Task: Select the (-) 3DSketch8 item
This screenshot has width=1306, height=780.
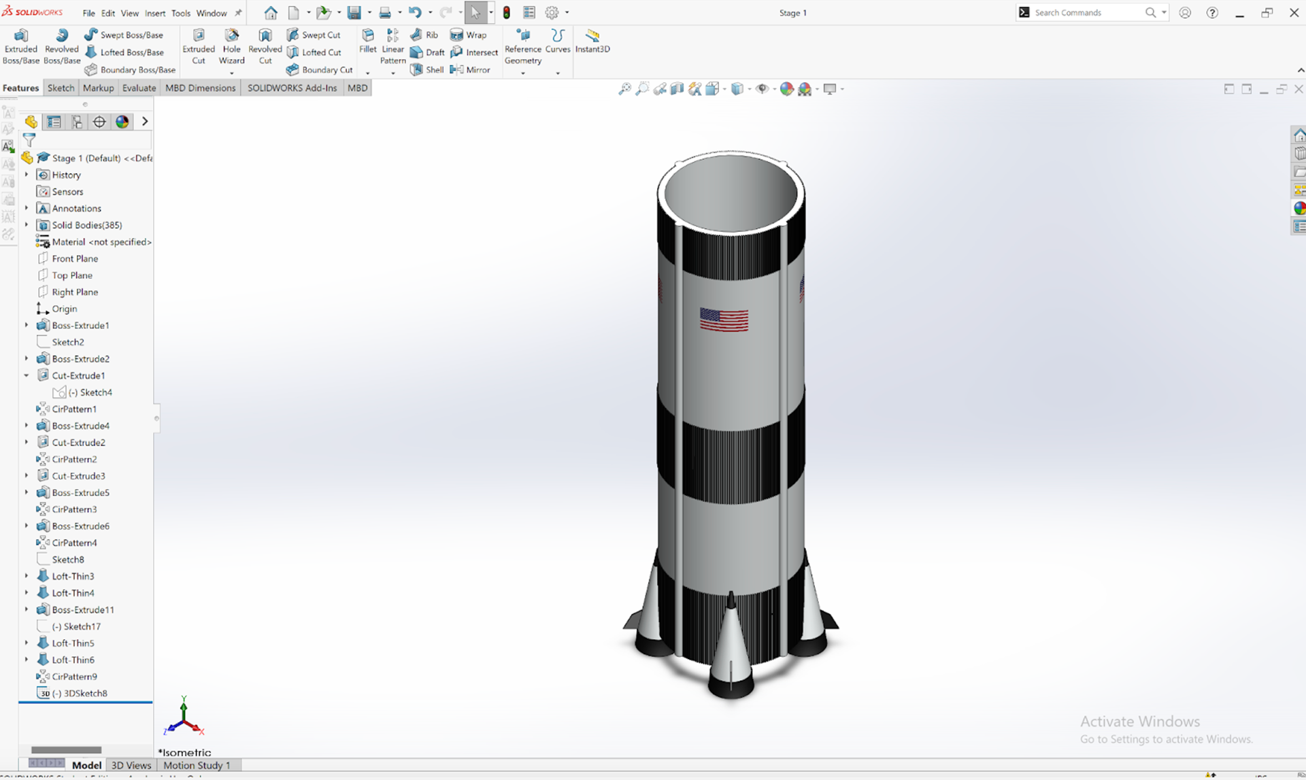Action: pos(80,694)
